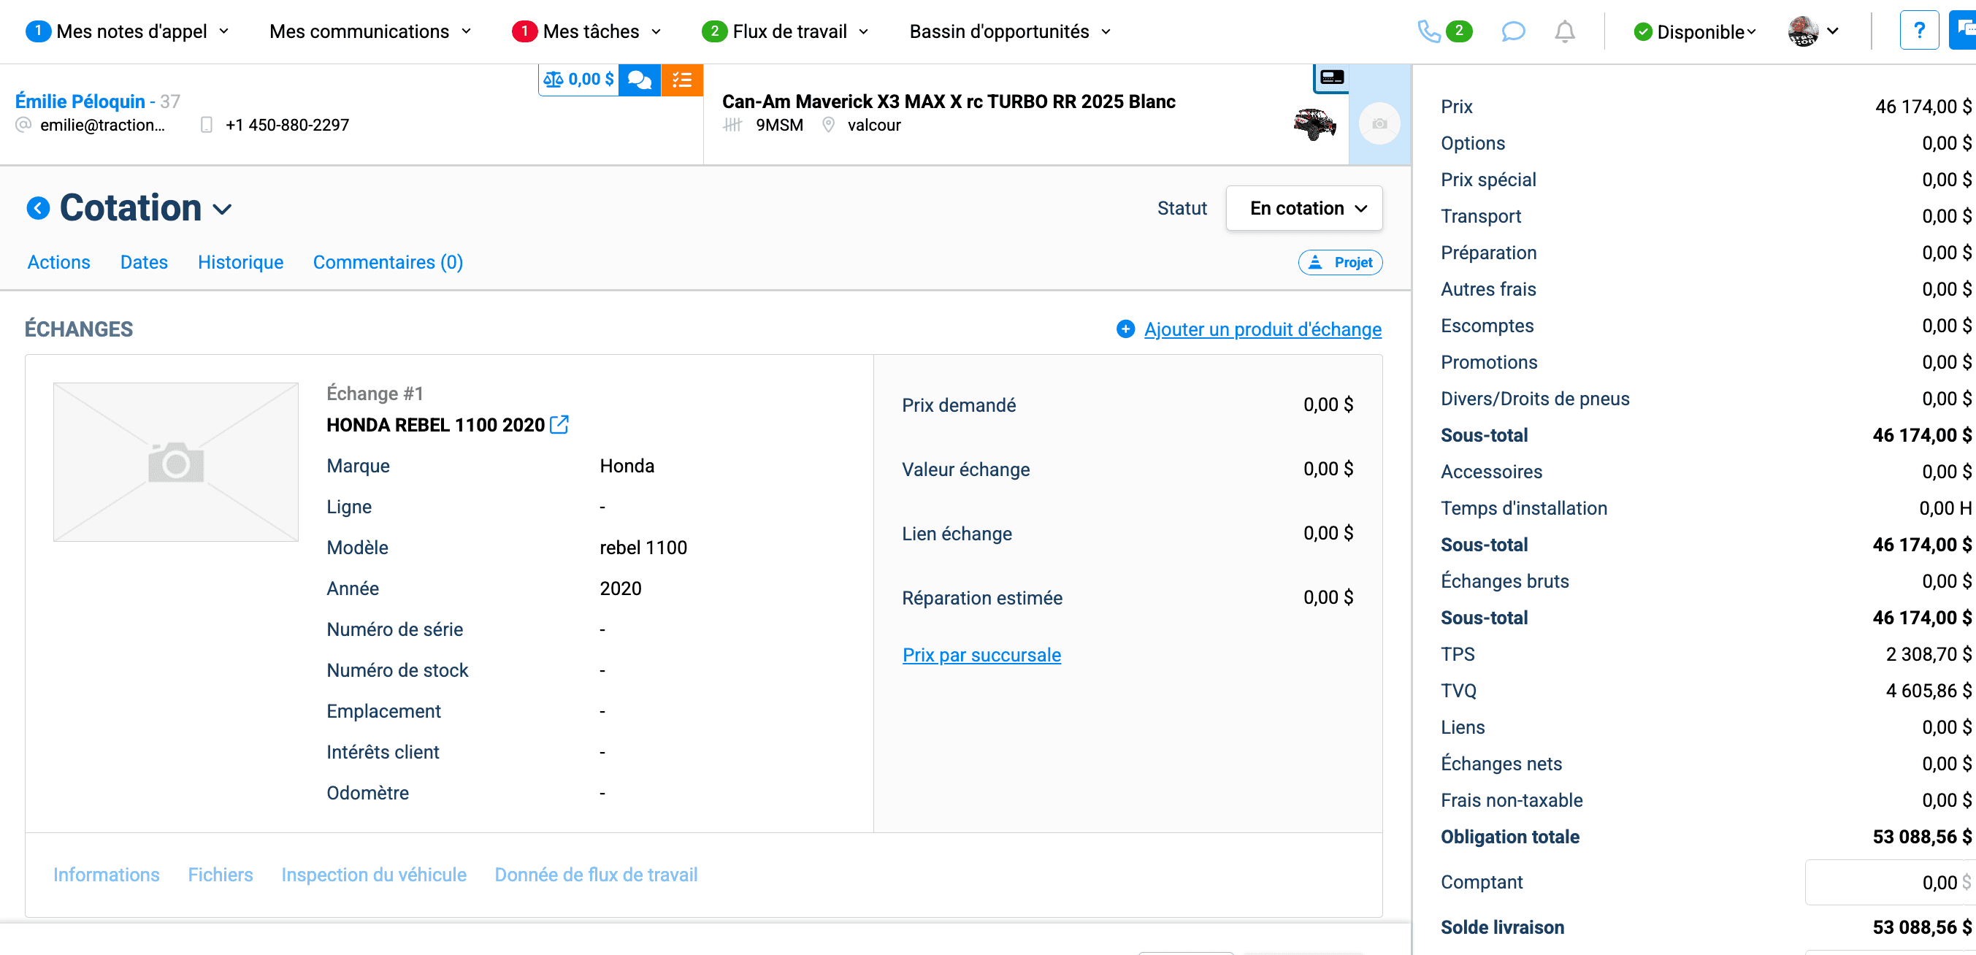Screen dimensions: 1976x955
Task: Open the blue chat widget icon at top right
Action: [x=1964, y=31]
